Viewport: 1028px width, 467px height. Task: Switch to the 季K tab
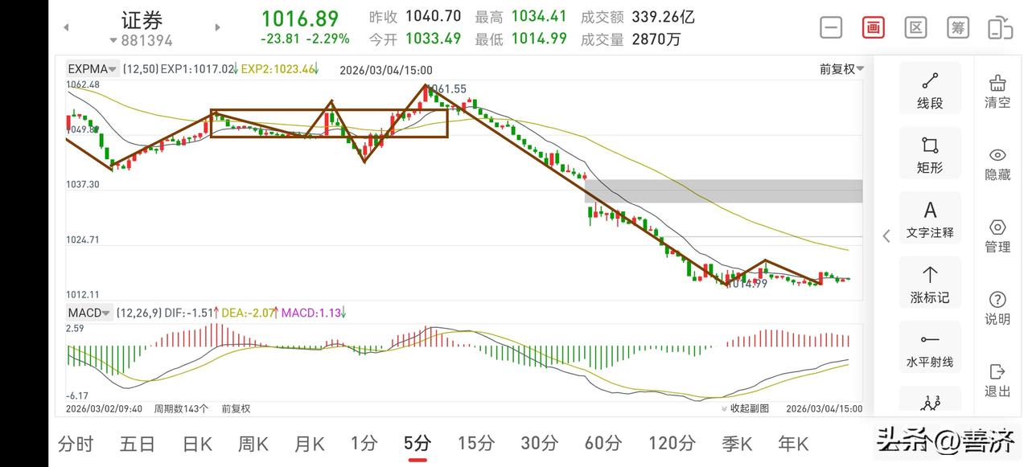tap(736, 443)
